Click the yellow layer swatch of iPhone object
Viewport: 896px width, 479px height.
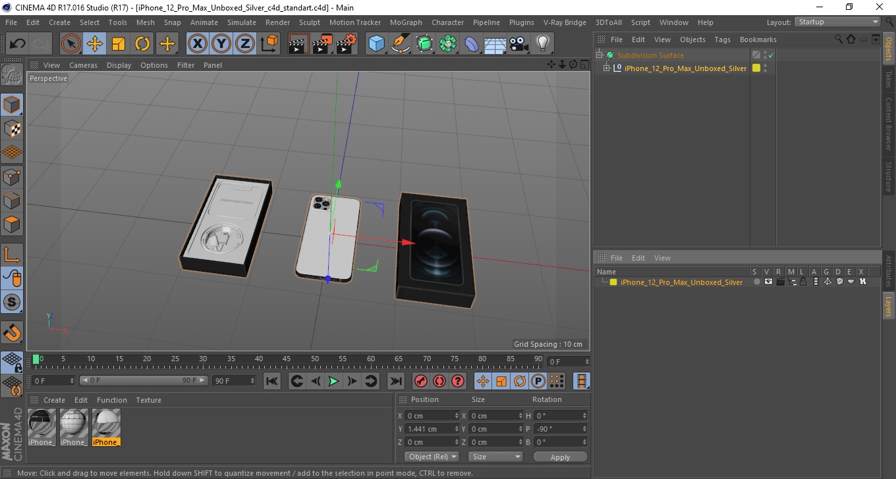[x=756, y=68]
